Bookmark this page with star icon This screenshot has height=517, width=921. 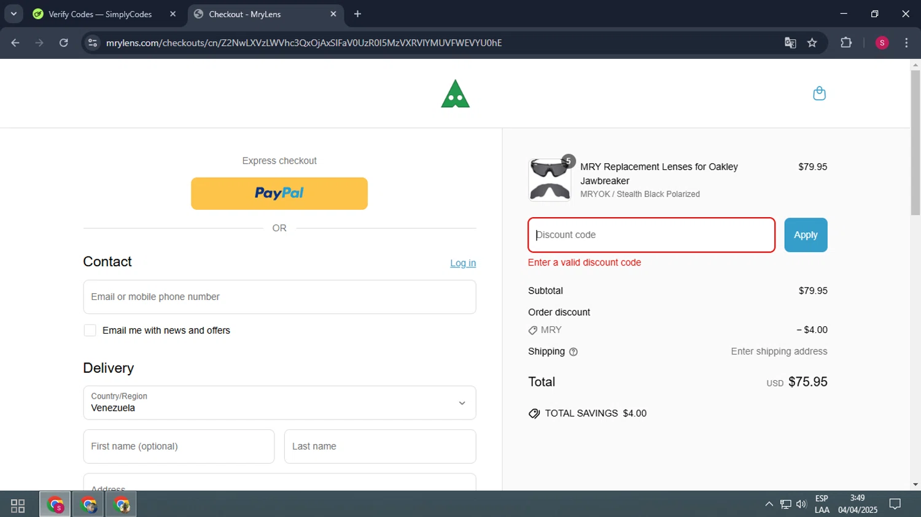[x=812, y=43]
